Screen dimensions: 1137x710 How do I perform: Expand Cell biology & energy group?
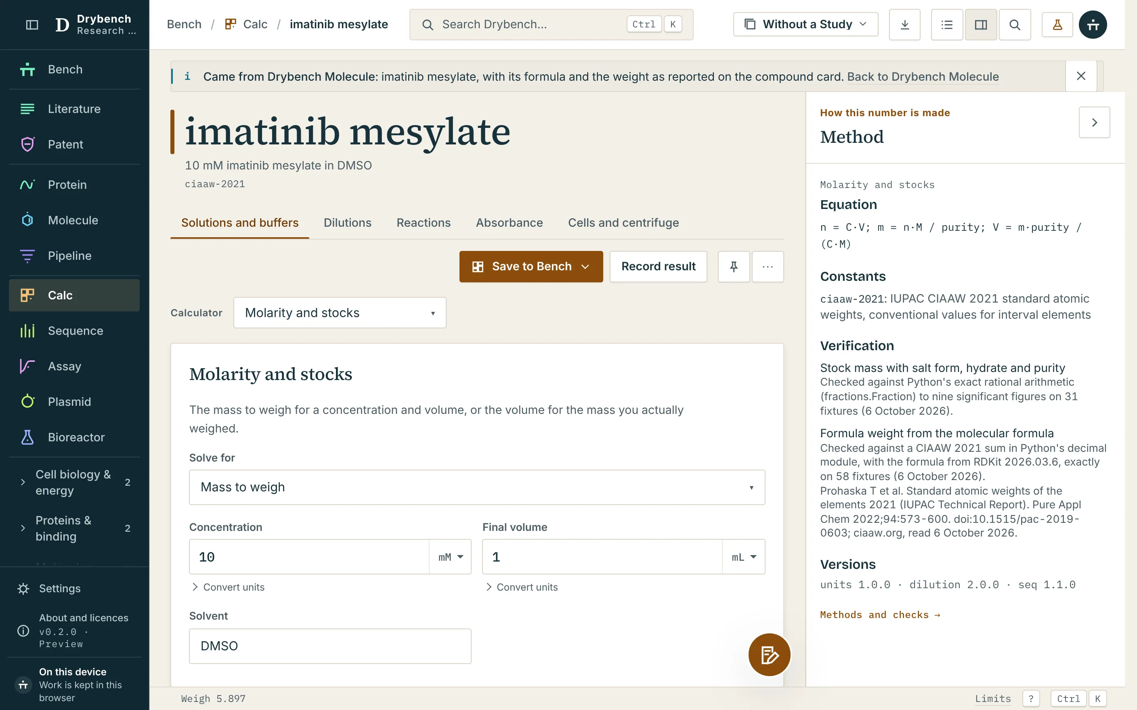(74, 482)
